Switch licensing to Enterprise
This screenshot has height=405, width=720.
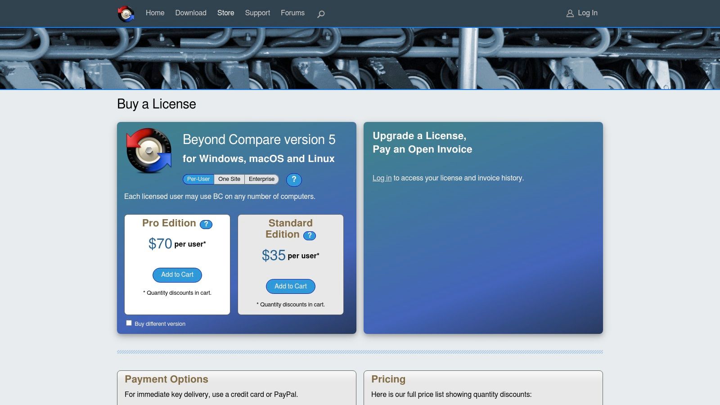tap(261, 179)
